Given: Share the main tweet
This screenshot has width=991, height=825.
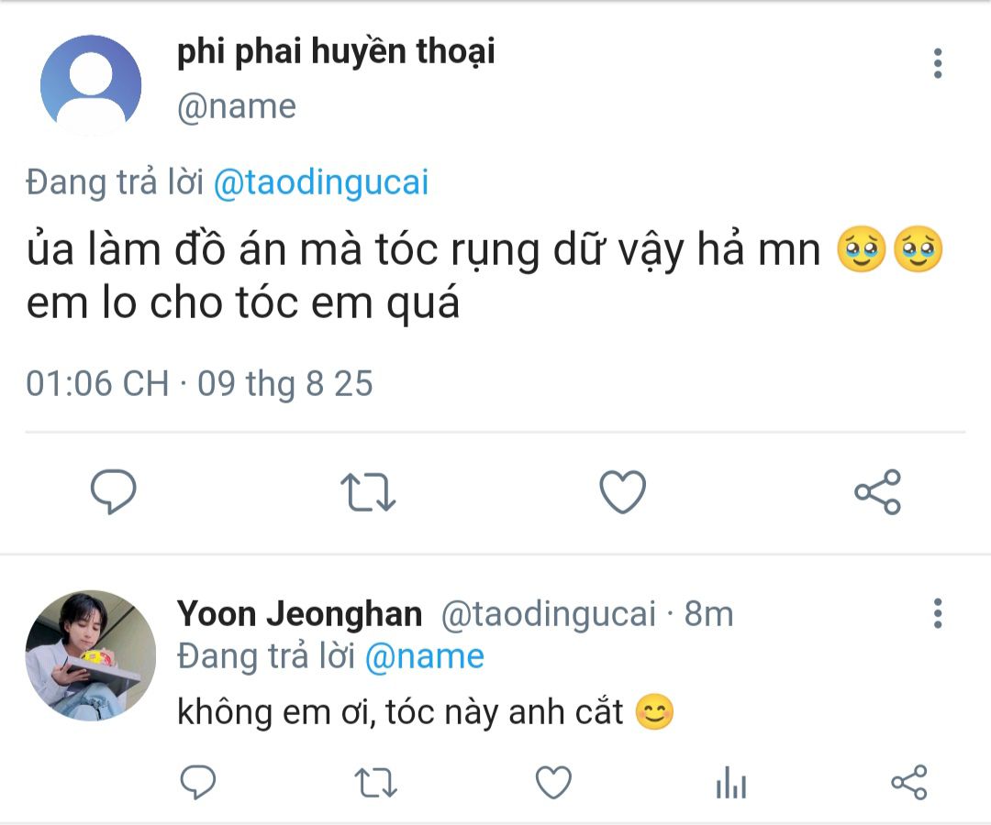Looking at the screenshot, I should coord(878,492).
